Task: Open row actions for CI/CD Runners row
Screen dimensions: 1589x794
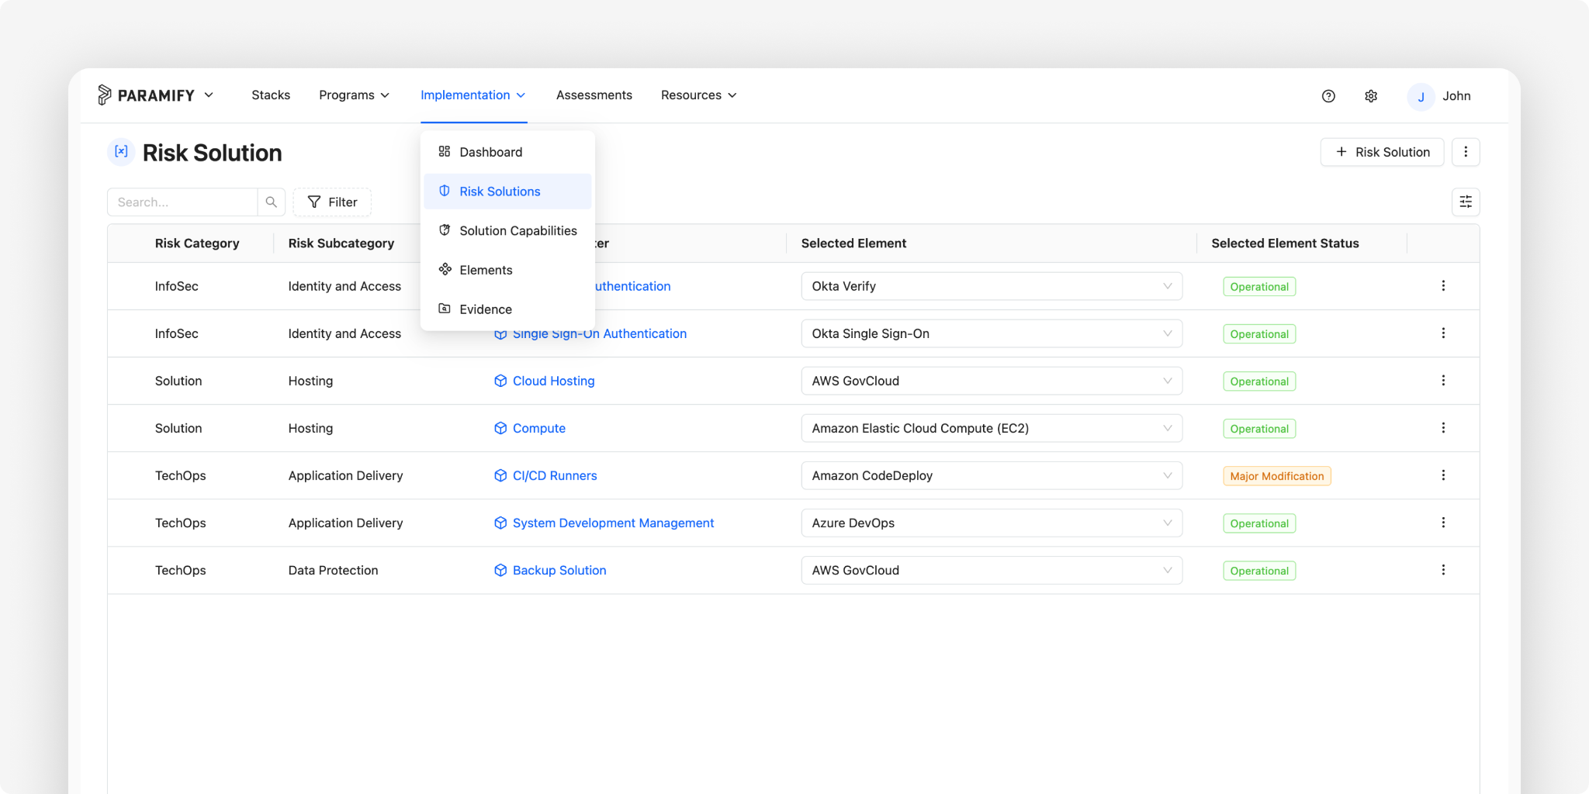Action: click(x=1443, y=475)
